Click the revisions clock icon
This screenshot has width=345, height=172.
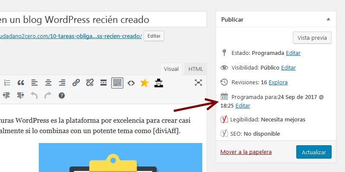click(224, 82)
